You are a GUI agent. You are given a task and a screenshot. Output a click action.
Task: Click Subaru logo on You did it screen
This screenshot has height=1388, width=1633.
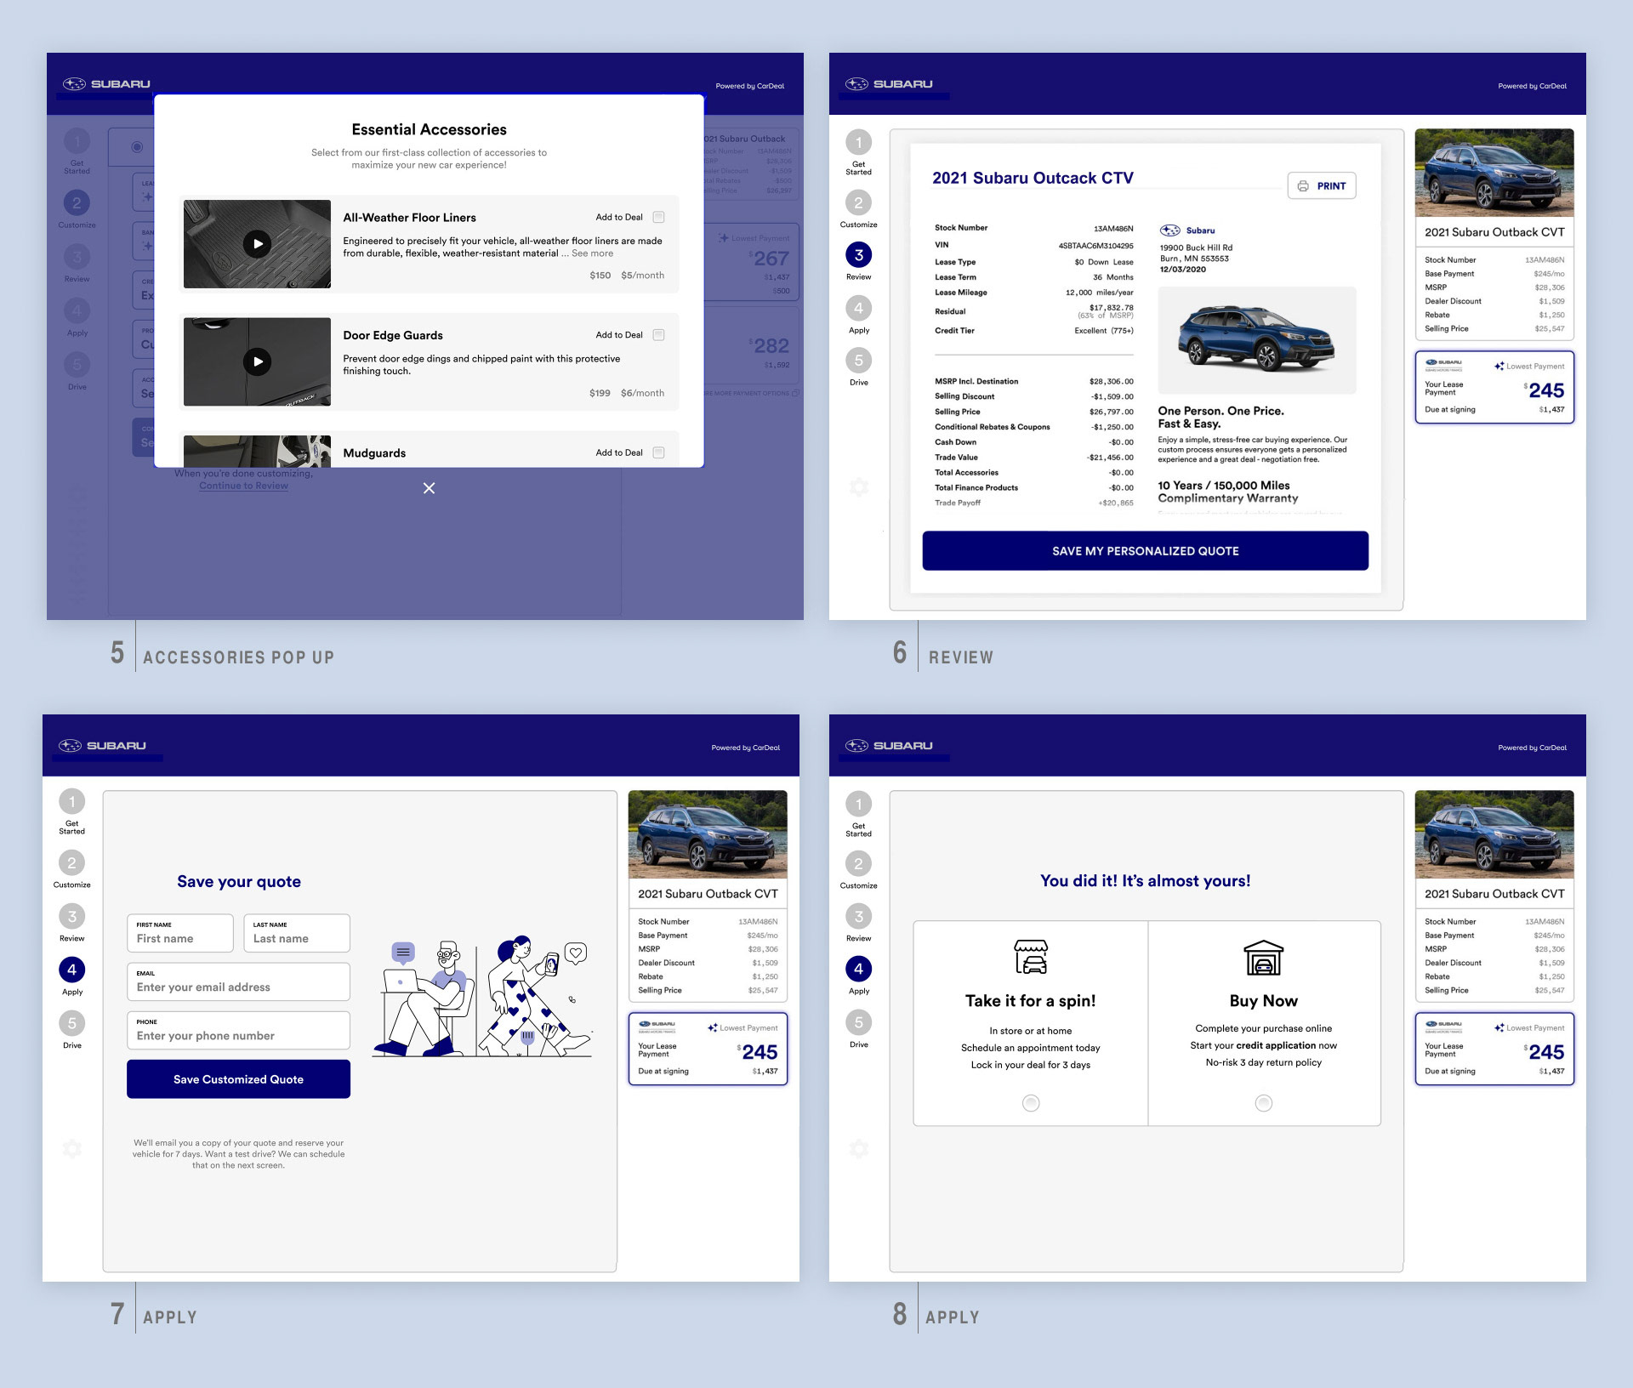pyautogui.click(x=889, y=745)
